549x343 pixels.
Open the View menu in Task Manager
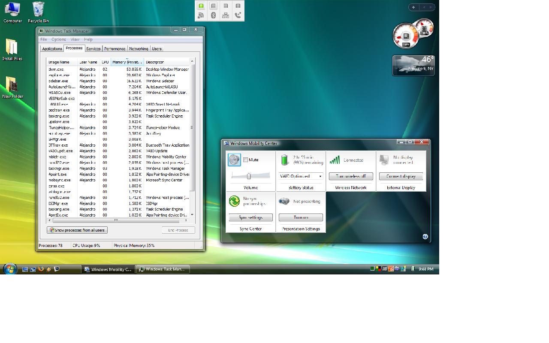coord(75,39)
